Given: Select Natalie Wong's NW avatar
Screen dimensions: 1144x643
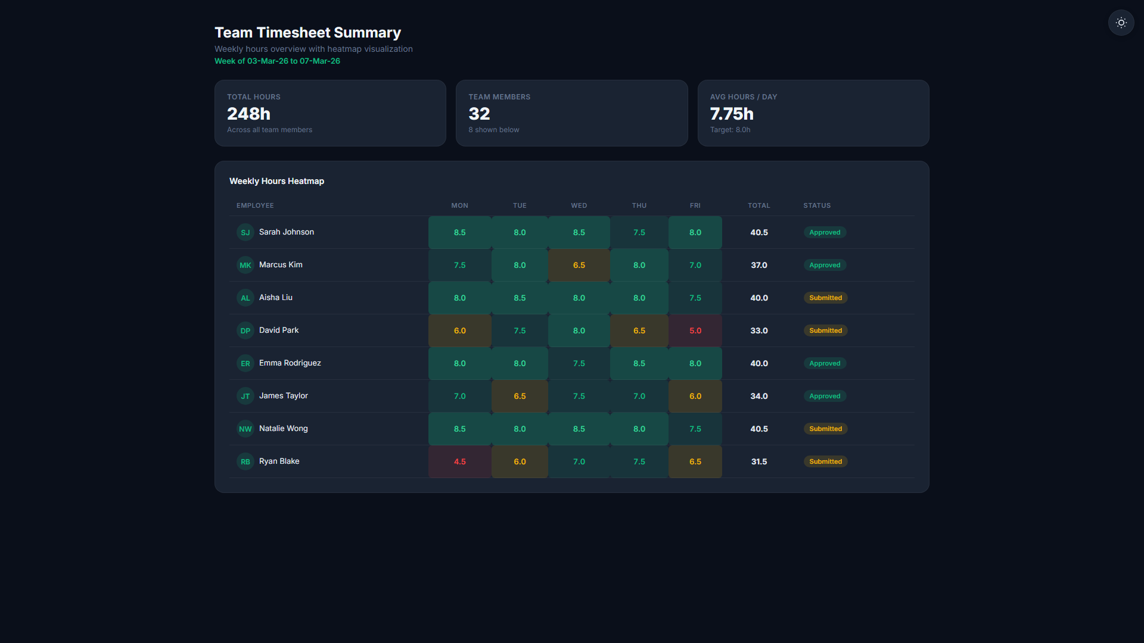Looking at the screenshot, I should click(x=245, y=429).
